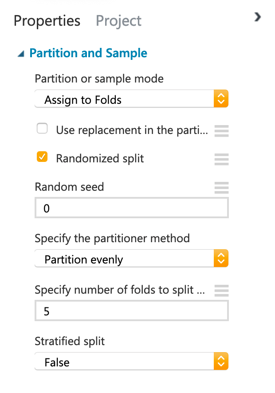Select the Properties tab

[x=47, y=21]
